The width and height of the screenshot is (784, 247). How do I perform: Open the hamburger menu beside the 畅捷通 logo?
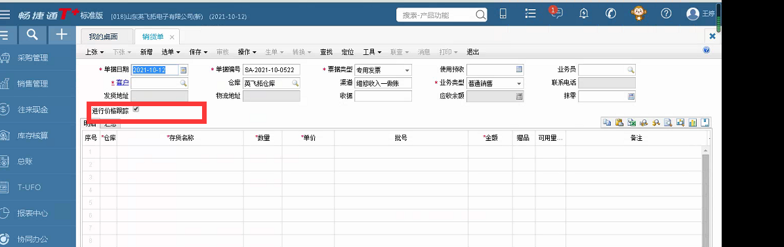[5, 14]
